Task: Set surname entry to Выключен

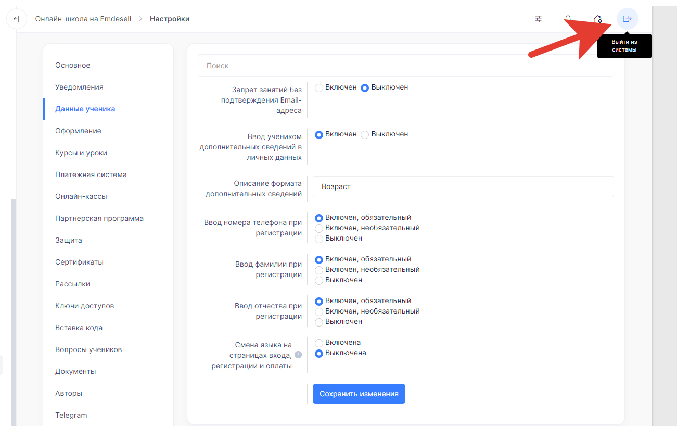Action: coord(319,281)
